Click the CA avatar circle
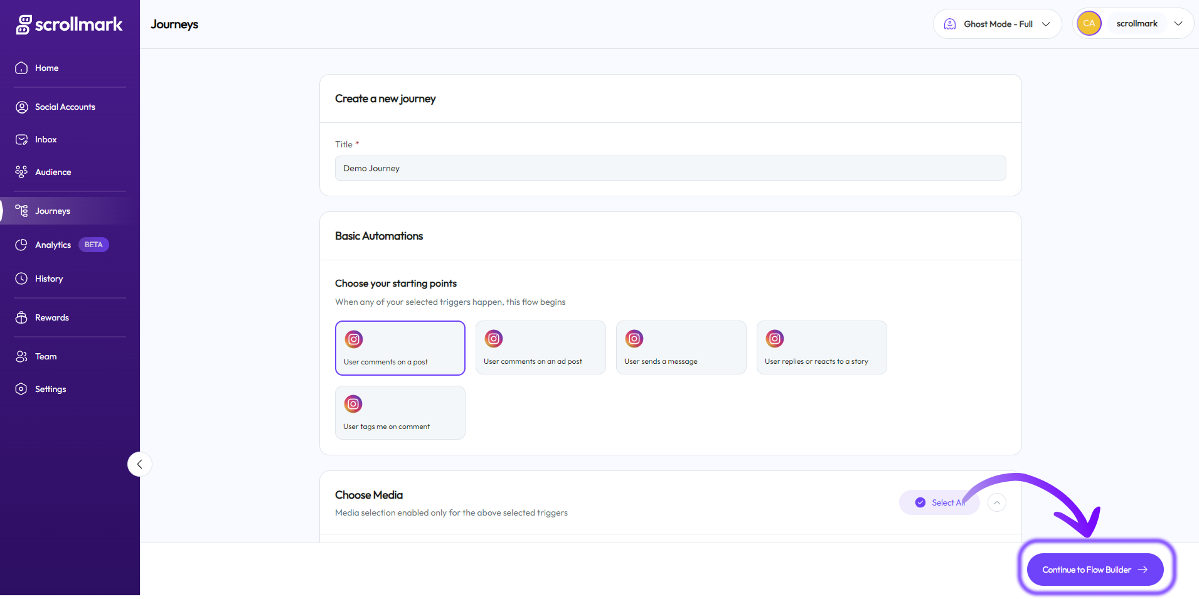 point(1089,23)
